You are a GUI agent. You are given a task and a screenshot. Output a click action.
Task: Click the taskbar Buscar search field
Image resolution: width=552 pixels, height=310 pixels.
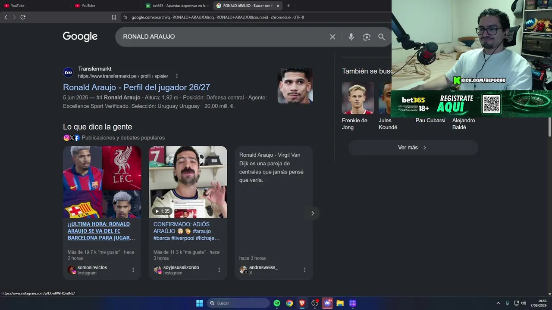pos(238,303)
